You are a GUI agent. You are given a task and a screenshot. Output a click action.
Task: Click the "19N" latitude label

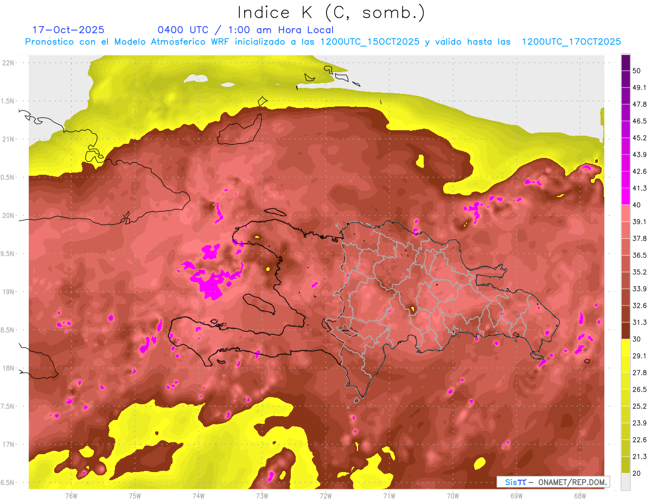click(8, 292)
